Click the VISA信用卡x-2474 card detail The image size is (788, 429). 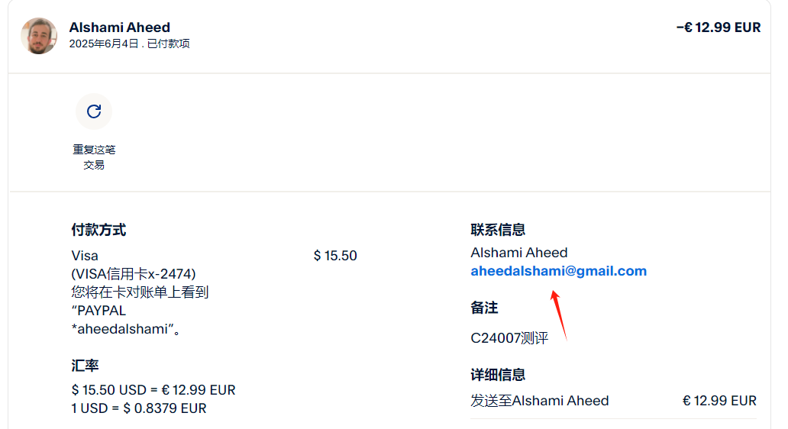[x=134, y=274]
